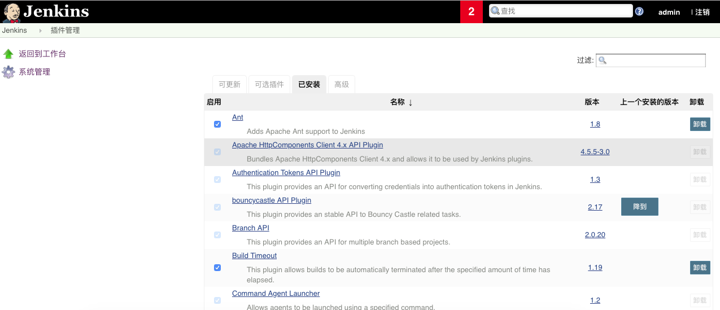Screen dimensions: 720x310
Task: Open the Command Agent Launcher plugin link
Action: tap(276, 294)
